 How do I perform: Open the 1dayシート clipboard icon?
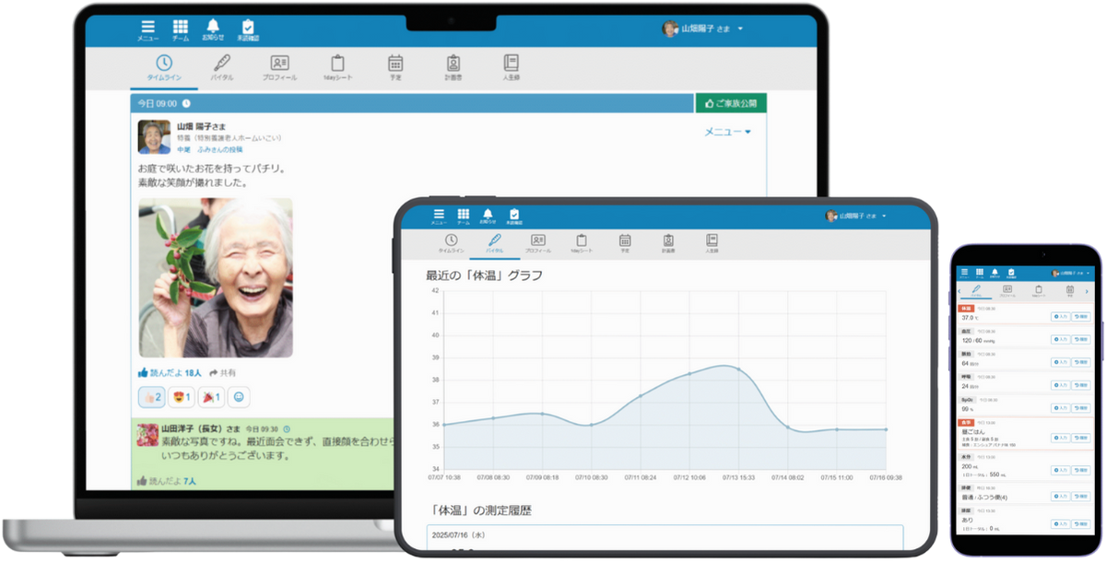[x=338, y=65]
